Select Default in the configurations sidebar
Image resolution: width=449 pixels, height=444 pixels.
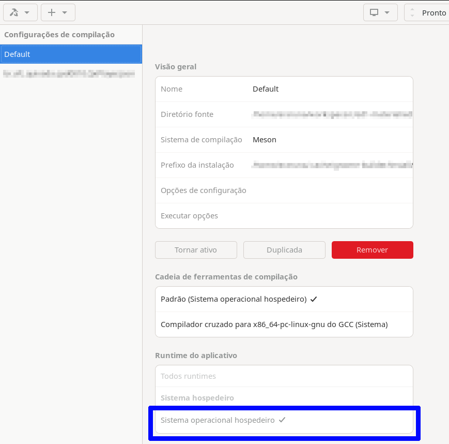71,54
